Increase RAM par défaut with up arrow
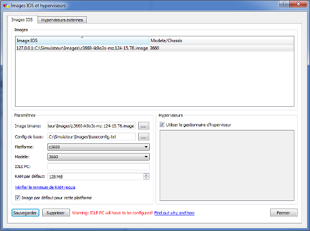Screen dimensions: 310x231 pos(146,175)
